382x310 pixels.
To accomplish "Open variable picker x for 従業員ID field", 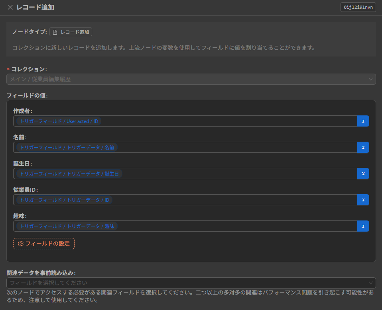I will (x=363, y=200).
